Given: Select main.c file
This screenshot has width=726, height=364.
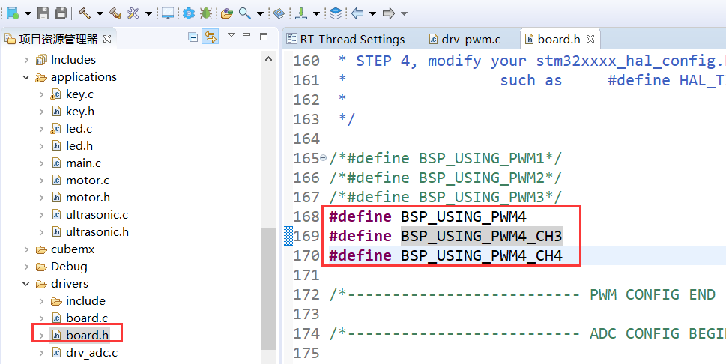Looking at the screenshot, I should coord(83,163).
